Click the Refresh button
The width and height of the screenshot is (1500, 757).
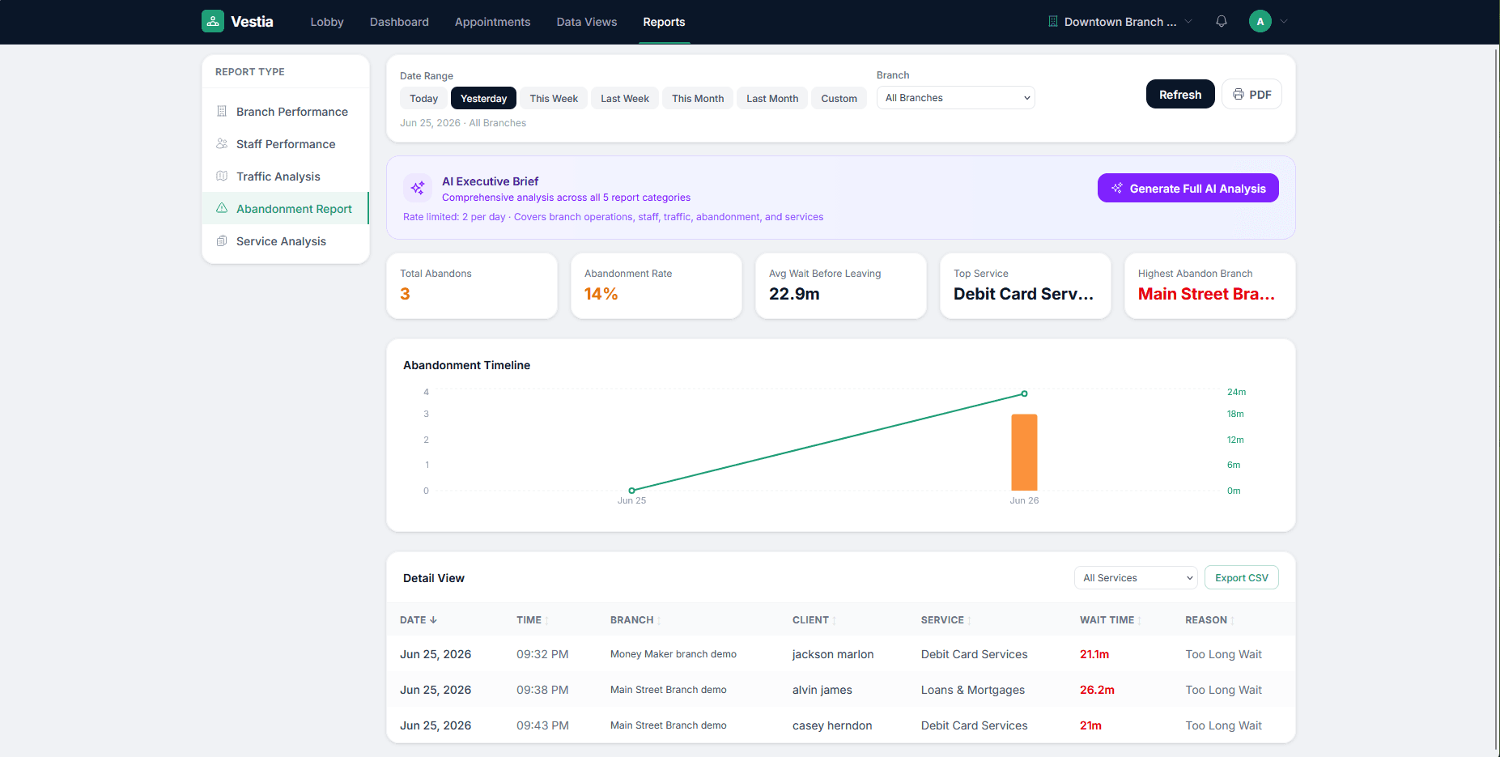point(1180,94)
